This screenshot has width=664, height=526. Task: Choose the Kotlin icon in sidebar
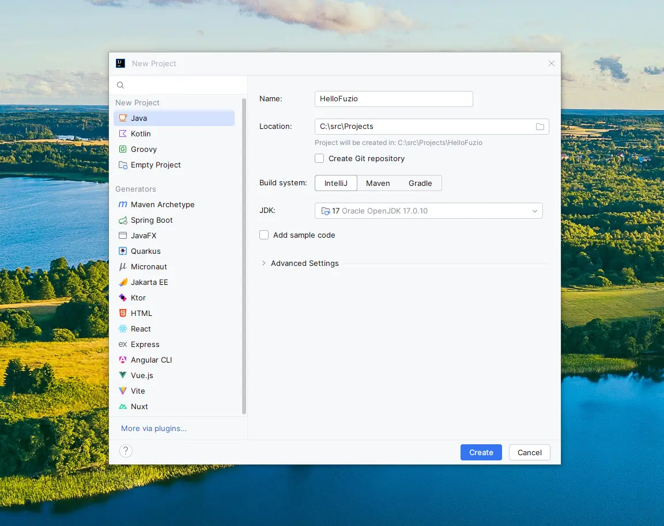(123, 134)
